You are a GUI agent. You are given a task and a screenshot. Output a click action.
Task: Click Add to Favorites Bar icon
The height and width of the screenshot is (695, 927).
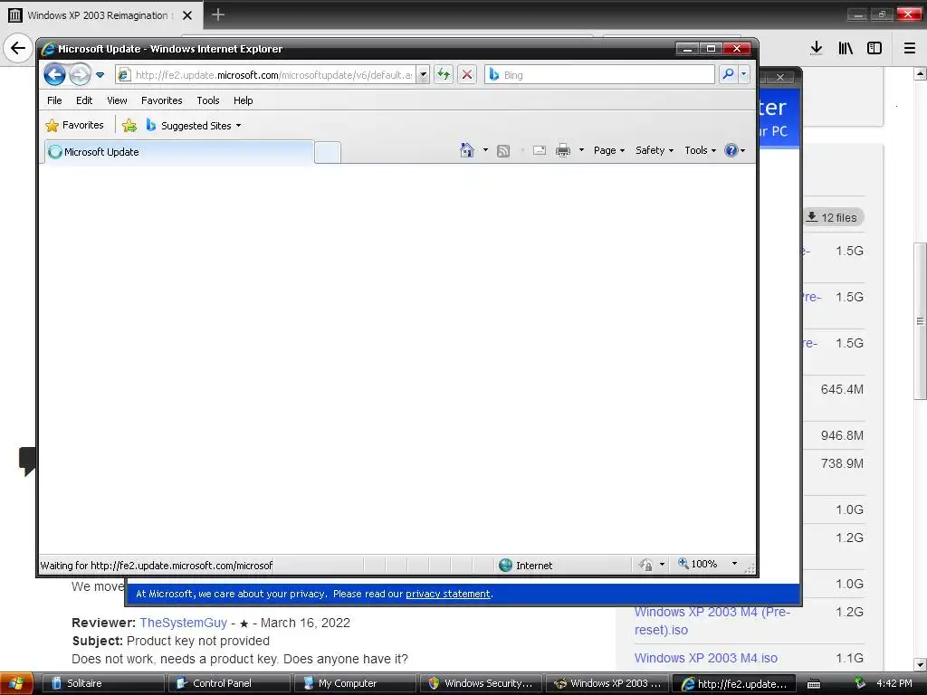[x=129, y=125]
